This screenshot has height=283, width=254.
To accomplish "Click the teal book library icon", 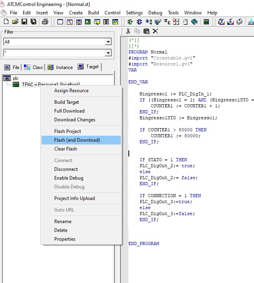I will pyautogui.click(x=195, y=22).
